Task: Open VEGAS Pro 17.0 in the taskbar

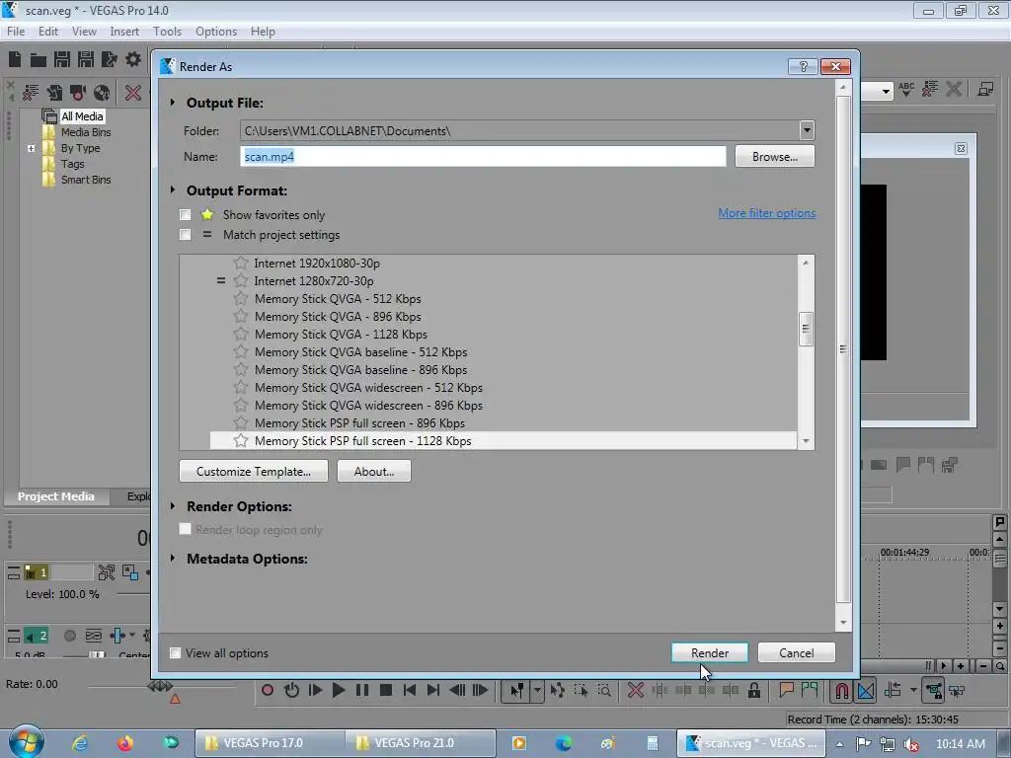Action: point(269,742)
